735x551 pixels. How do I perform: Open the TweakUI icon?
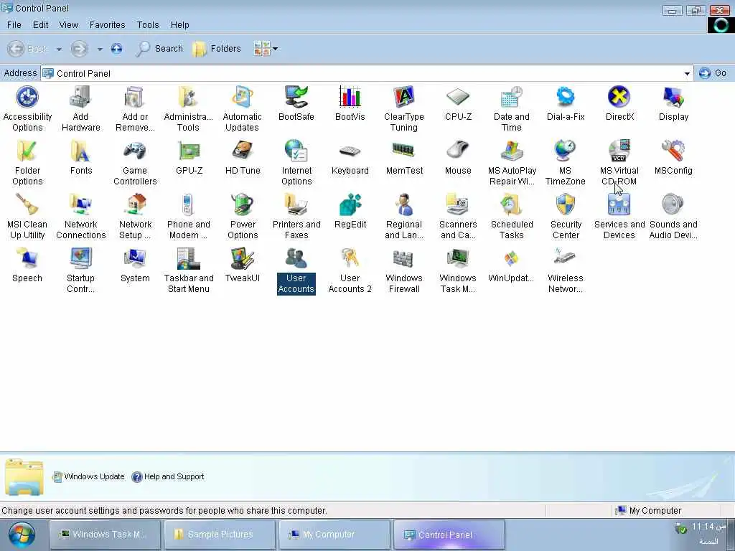pos(243,258)
